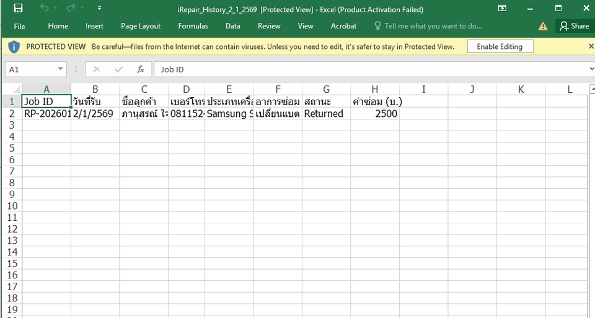The height and width of the screenshot is (318, 595).
Task: Select column H header
Action: pyautogui.click(x=374, y=89)
